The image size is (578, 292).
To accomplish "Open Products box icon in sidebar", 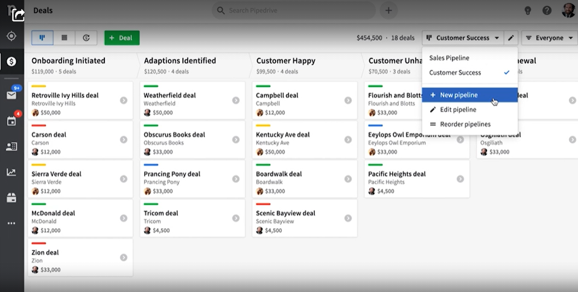I will point(11,198).
